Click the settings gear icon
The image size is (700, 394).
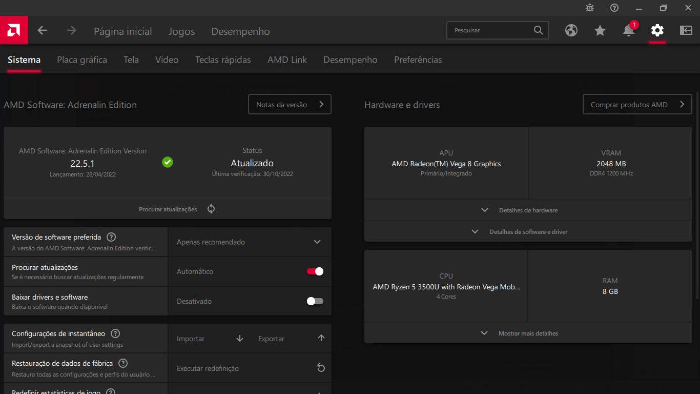click(x=657, y=31)
